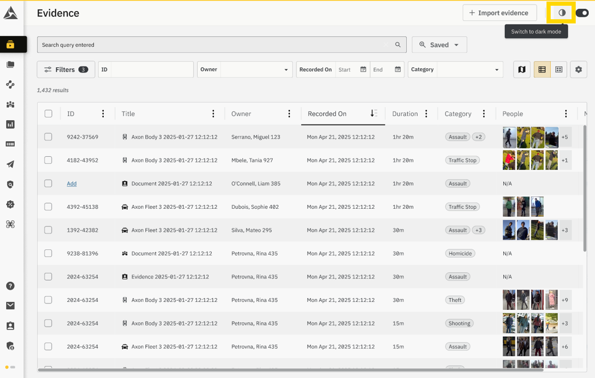Image resolution: width=595 pixels, height=378 pixels.
Task: Open the map view icon
Action: pos(521,70)
